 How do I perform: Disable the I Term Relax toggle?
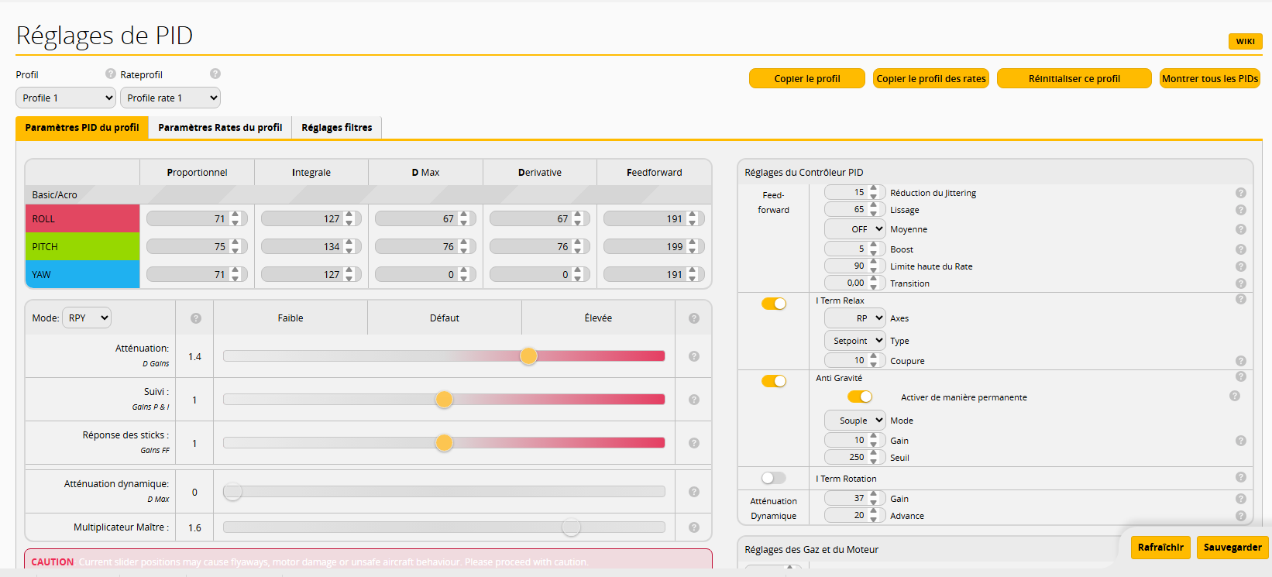[773, 304]
